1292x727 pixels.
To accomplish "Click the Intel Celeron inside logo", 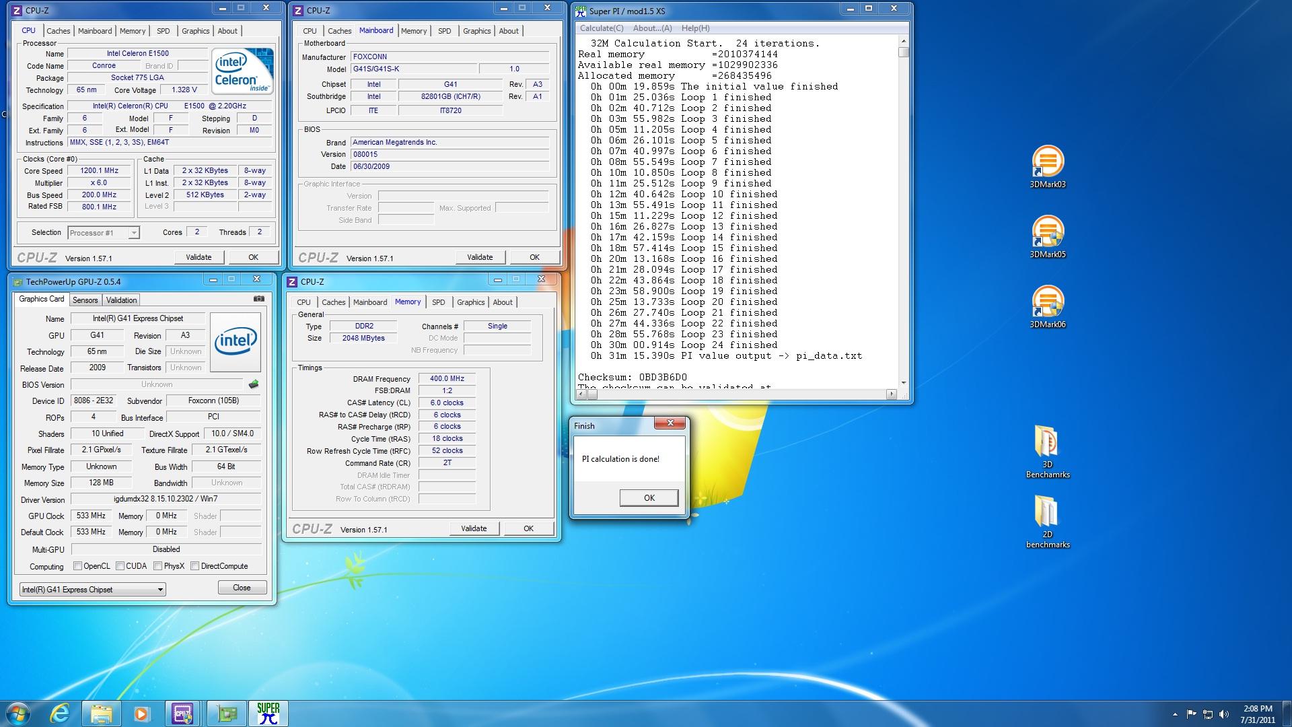I will pos(242,71).
